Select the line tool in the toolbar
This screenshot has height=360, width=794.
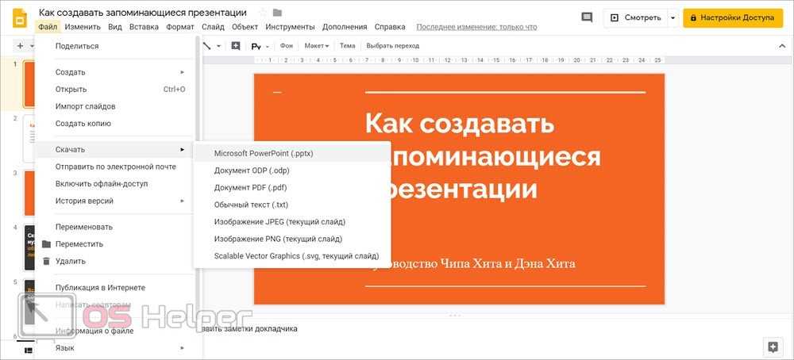[207, 46]
